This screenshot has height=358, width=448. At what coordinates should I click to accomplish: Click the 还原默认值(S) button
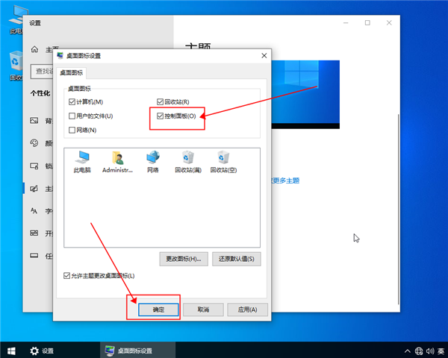click(x=237, y=260)
